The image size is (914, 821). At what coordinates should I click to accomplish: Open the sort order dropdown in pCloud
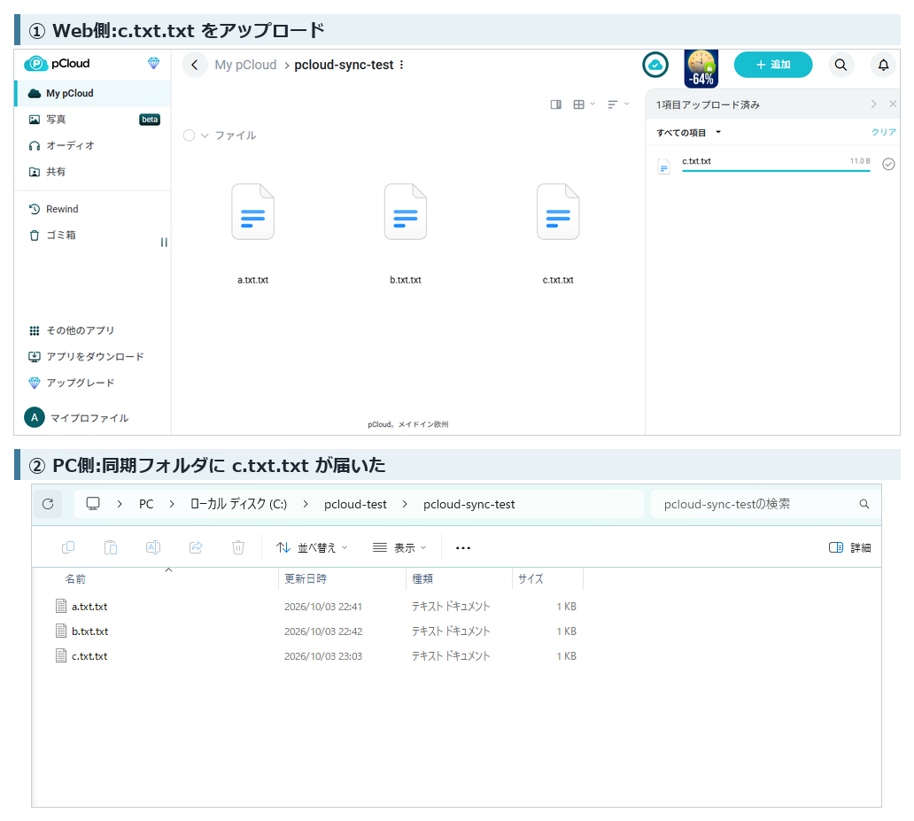tap(618, 105)
